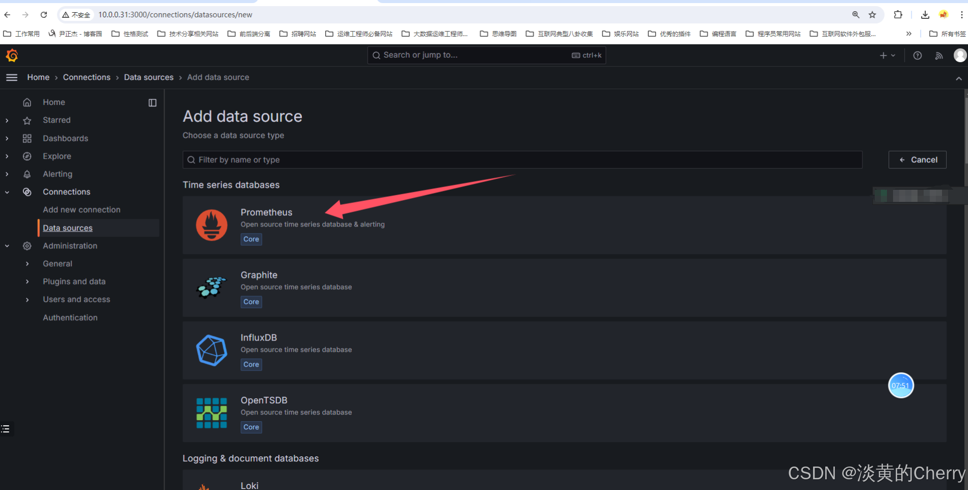The width and height of the screenshot is (968, 490).
Task: Go back in browser history
Action: [x=8, y=15]
